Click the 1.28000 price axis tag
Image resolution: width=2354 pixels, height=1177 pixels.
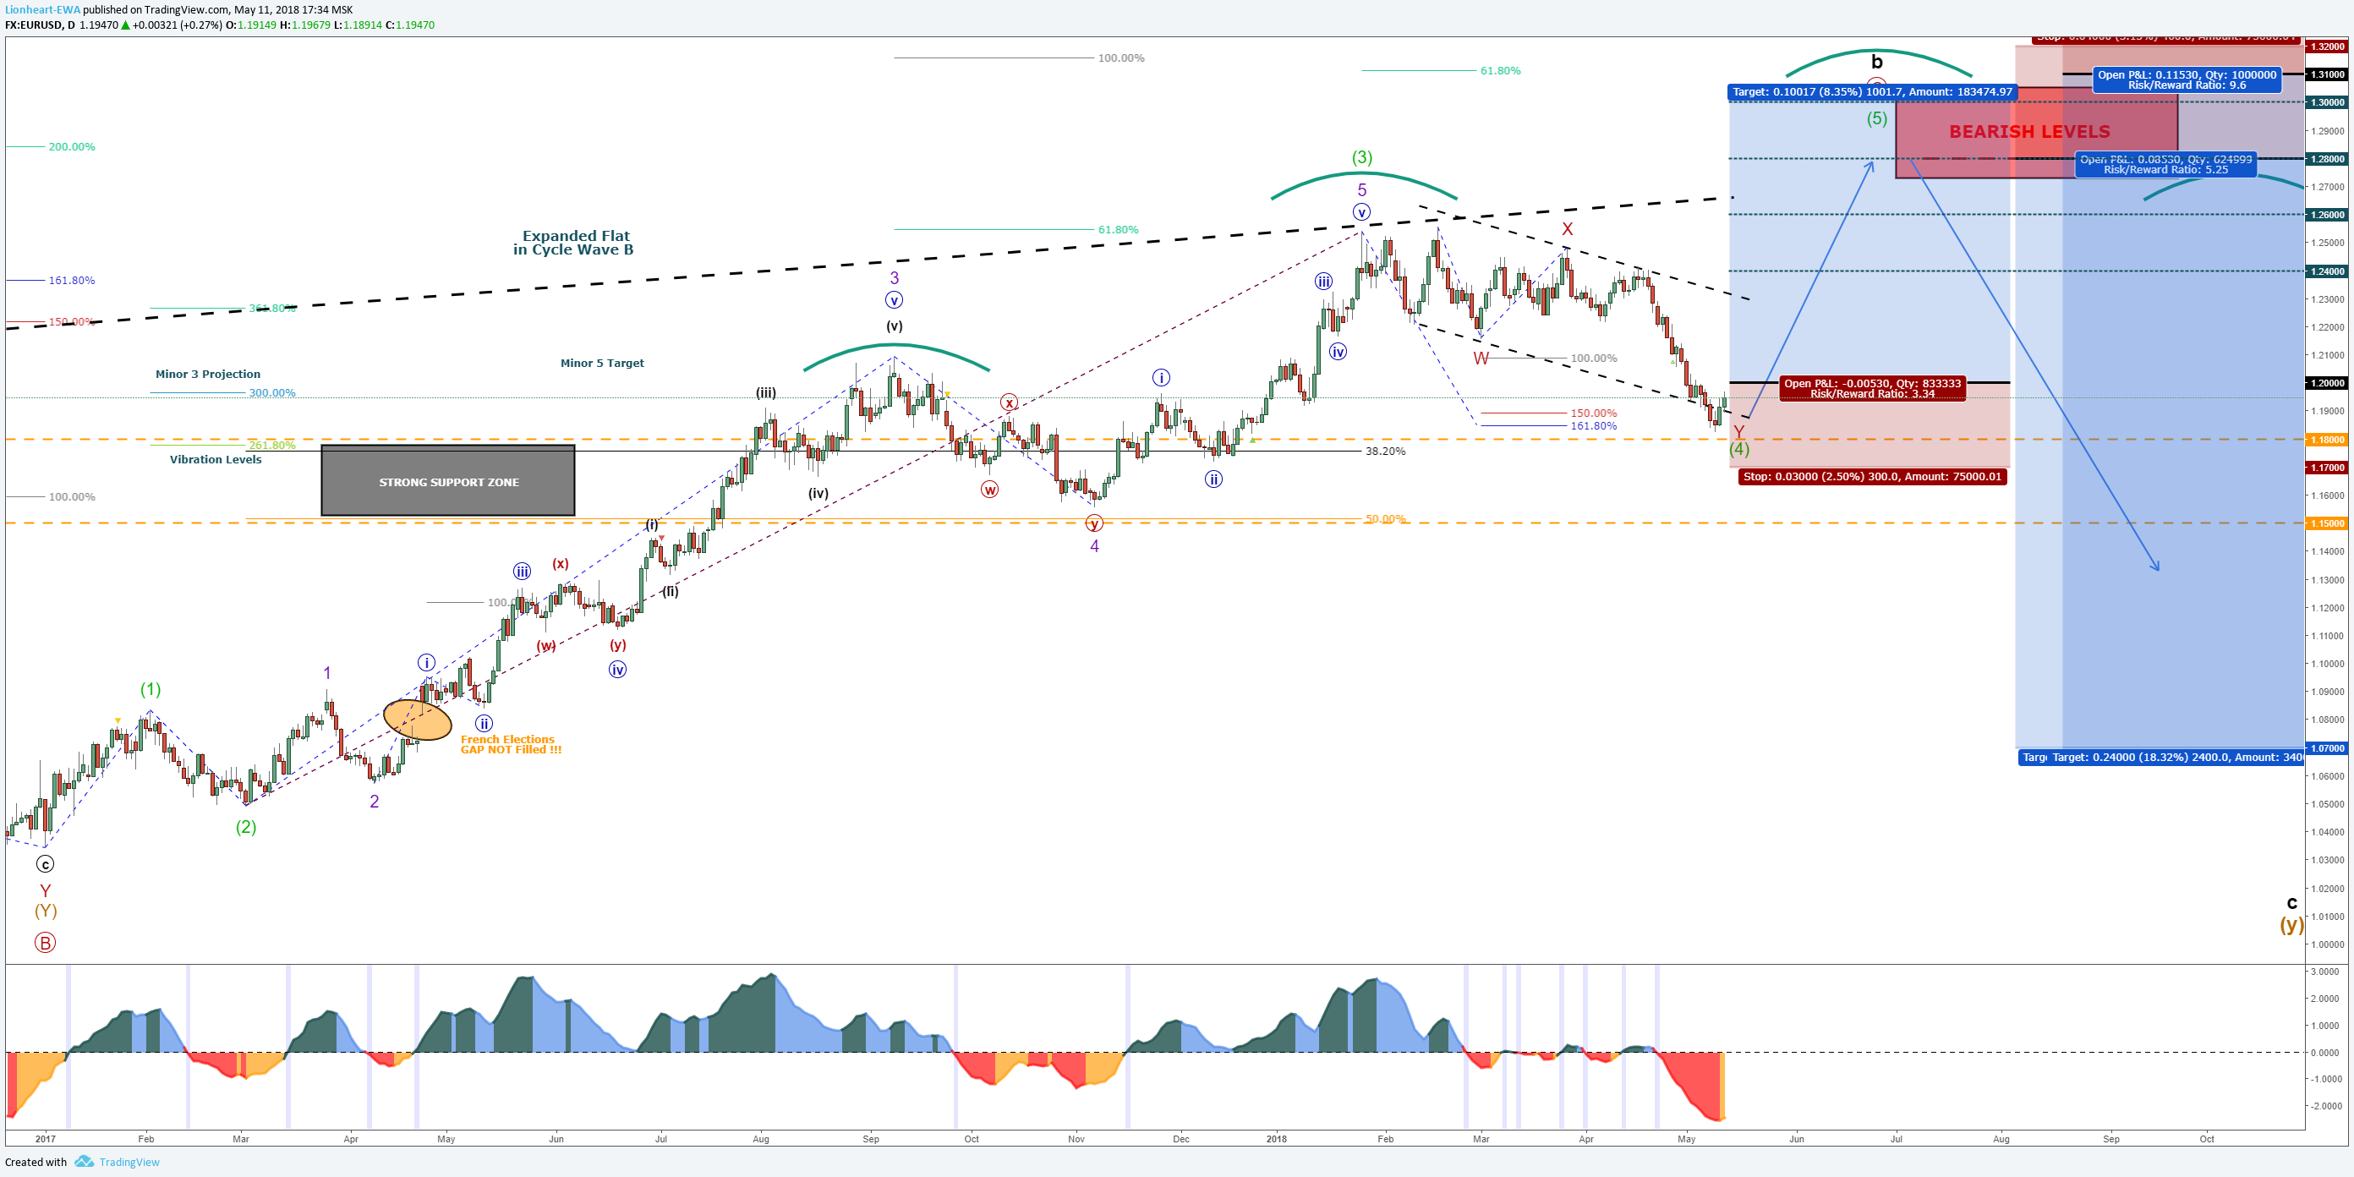tap(2327, 159)
